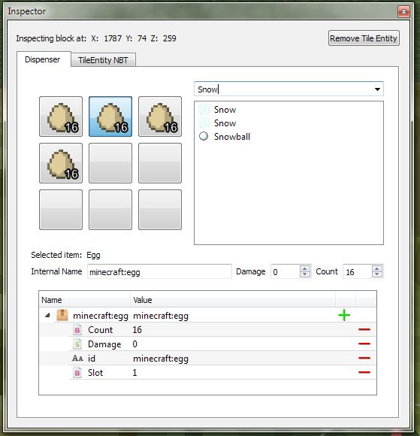The width and height of the screenshot is (420, 436).
Task: Select the egg slot in second row
Action: click(61, 163)
